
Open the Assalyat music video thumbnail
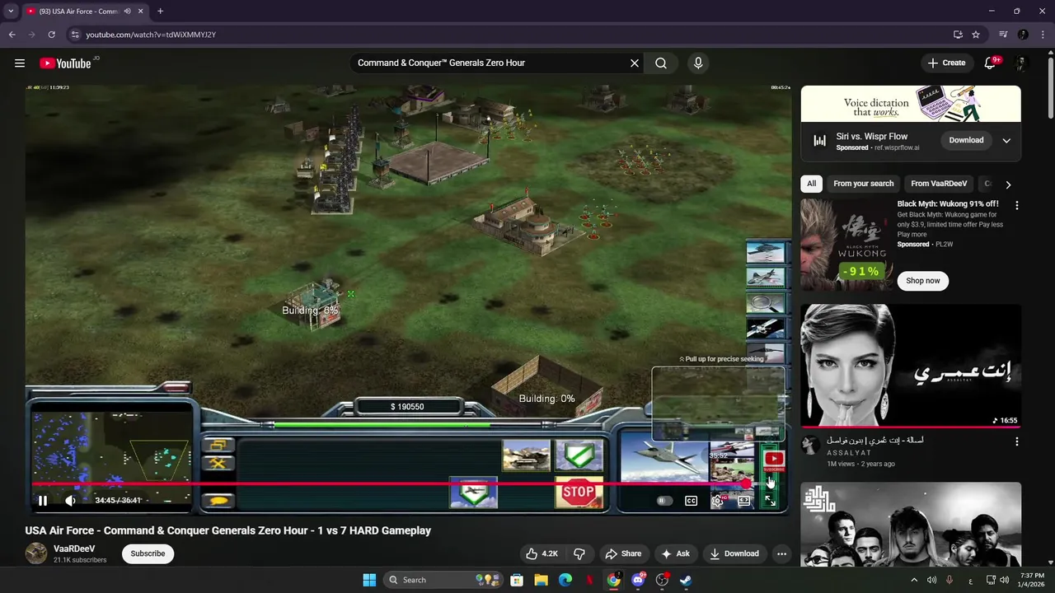911,366
